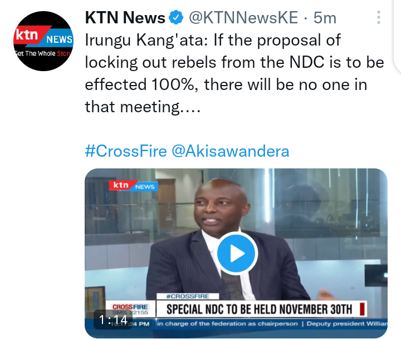Image resolution: width=401 pixels, height=339 pixels.
Task: Click the ktn NEWS logo in the video
Action: 133,186
